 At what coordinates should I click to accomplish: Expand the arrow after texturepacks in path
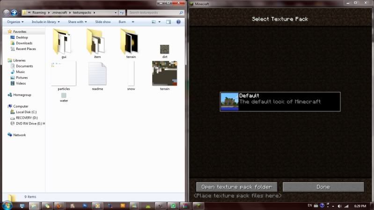coord(95,13)
